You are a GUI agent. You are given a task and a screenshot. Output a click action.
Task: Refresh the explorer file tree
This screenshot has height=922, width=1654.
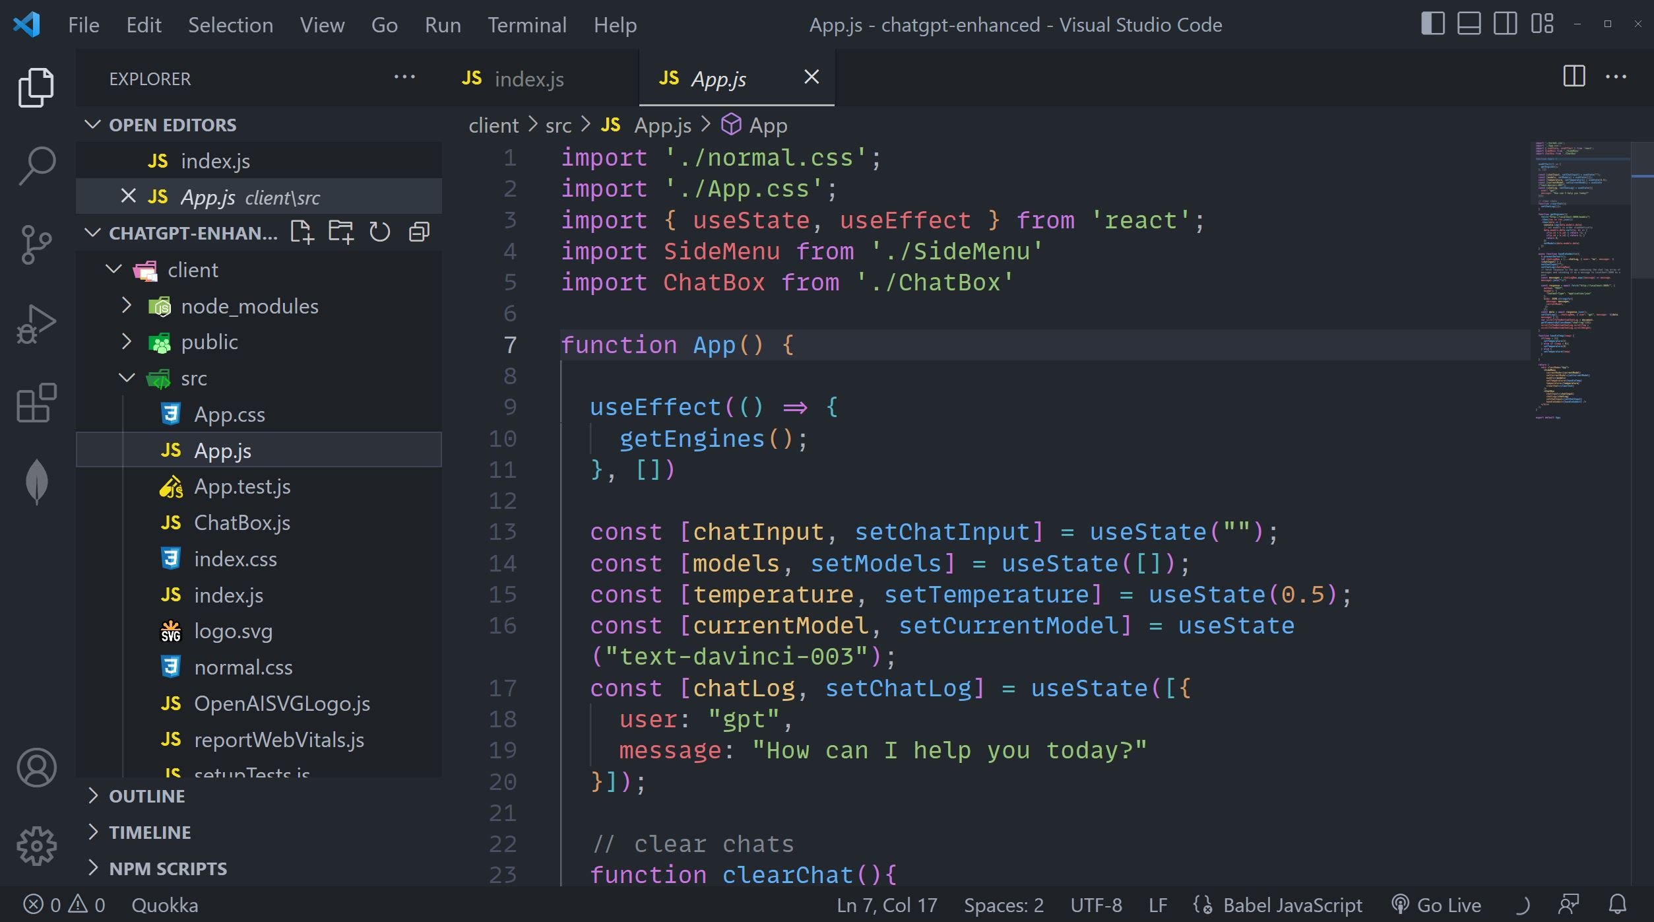379,232
